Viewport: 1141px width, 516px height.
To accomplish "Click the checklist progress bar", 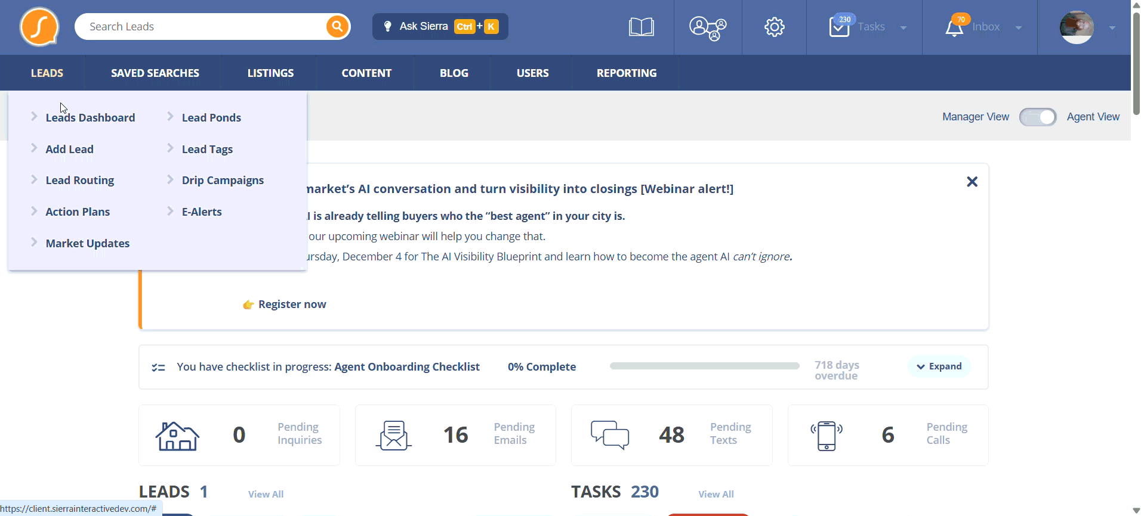I will pos(704,366).
